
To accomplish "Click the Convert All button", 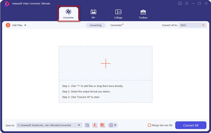I will (x=191, y=125).
